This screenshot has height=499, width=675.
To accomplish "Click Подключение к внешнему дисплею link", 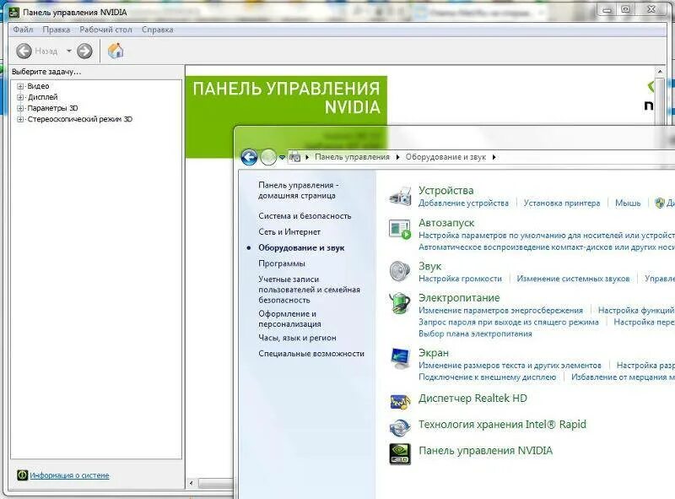I will pyautogui.click(x=488, y=377).
